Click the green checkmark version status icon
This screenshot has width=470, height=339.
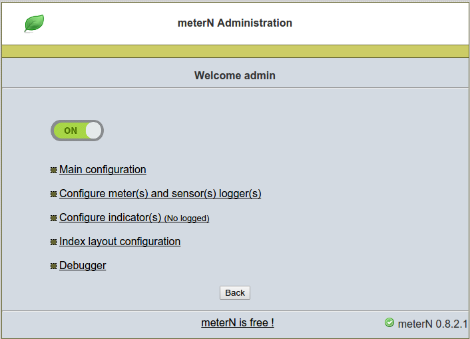[389, 322]
